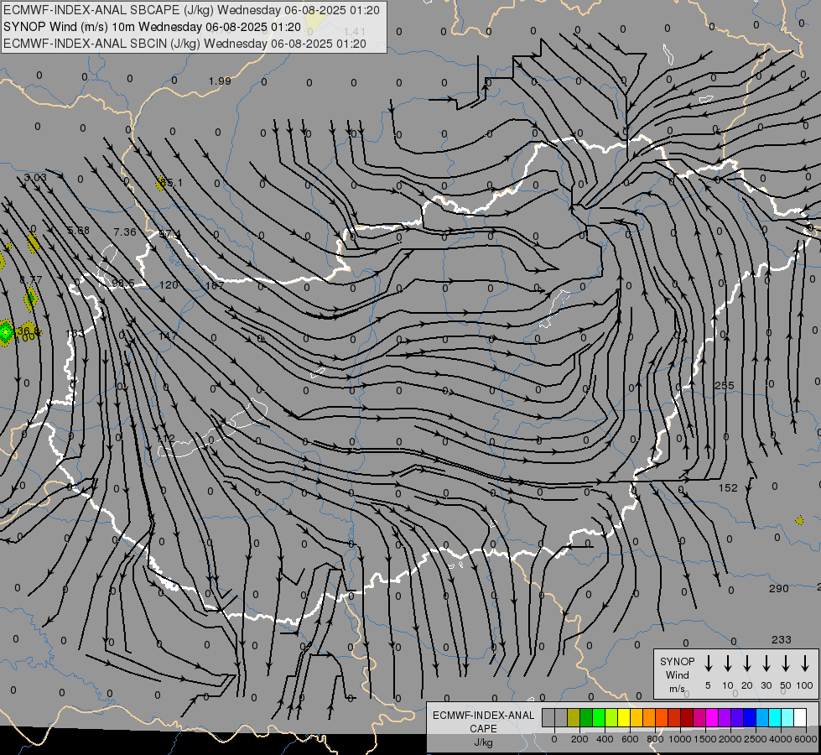
Task: Pick the dark red swatch above the 1000 label
Action: point(687,717)
